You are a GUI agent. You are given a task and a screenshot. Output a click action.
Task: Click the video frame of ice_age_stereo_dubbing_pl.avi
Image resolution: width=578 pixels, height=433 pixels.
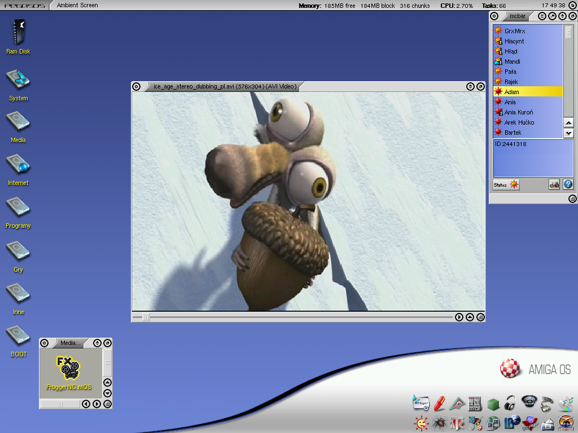[x=308, y=201]
